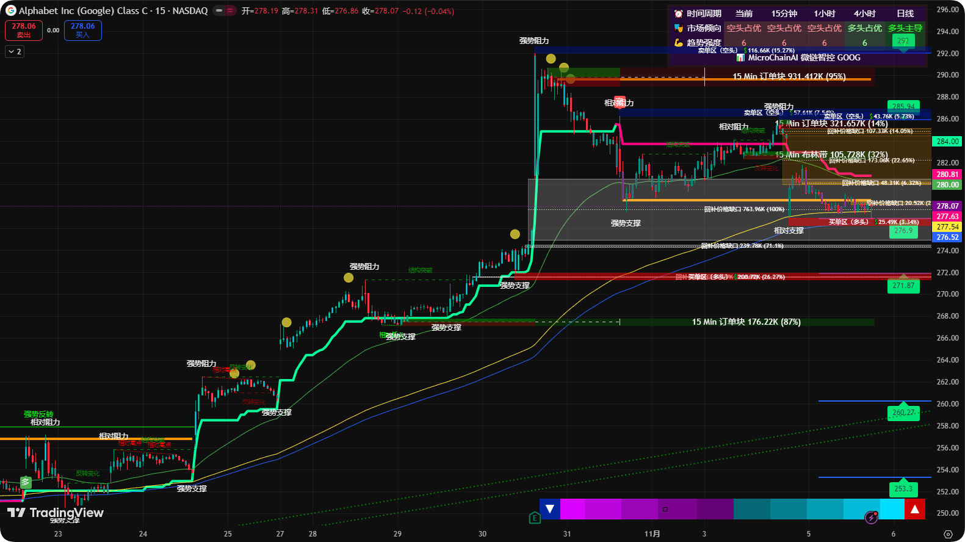The width and height of the screenshot is (965, 542).
Task: Click the theater masks icon beside 市场倾向
Action: 678,28
